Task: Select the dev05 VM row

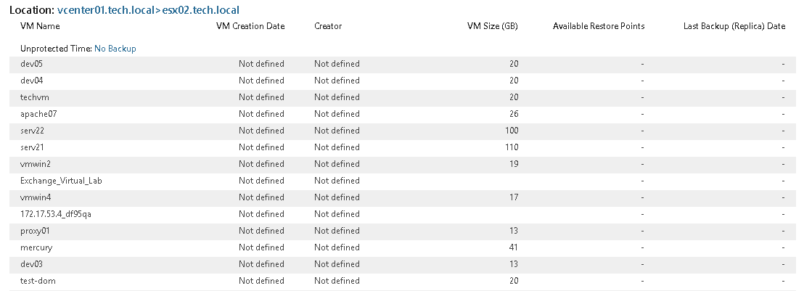Action: (33, 64)
